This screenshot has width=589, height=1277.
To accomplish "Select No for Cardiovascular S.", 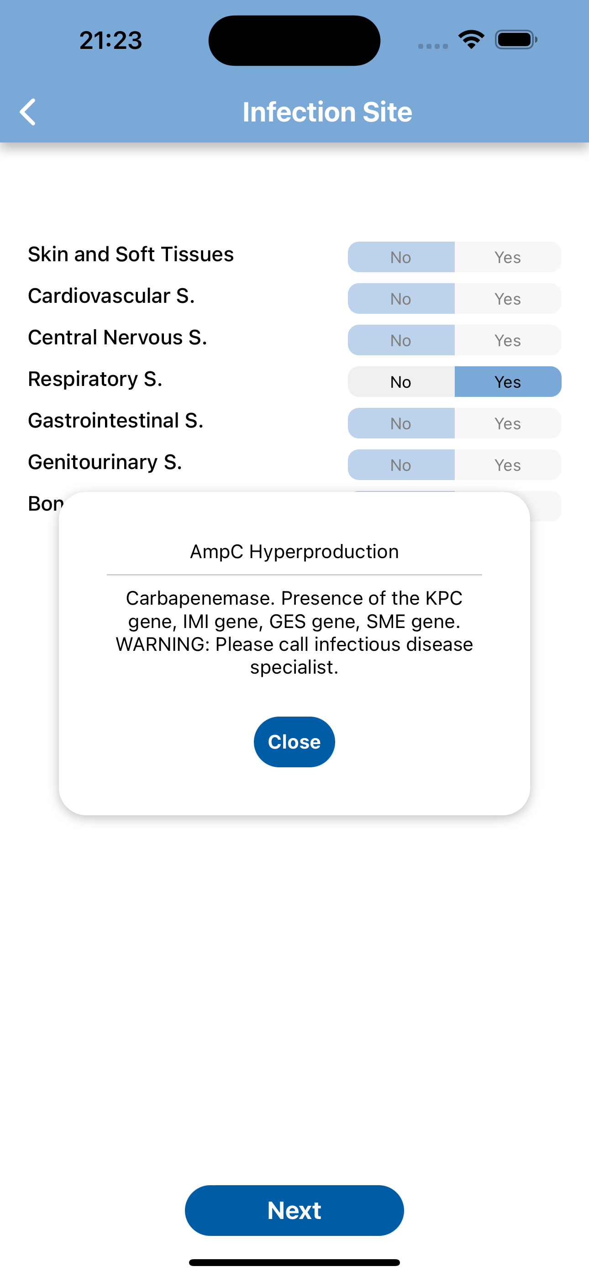I will pyautogui.click(x=401, y=298).
